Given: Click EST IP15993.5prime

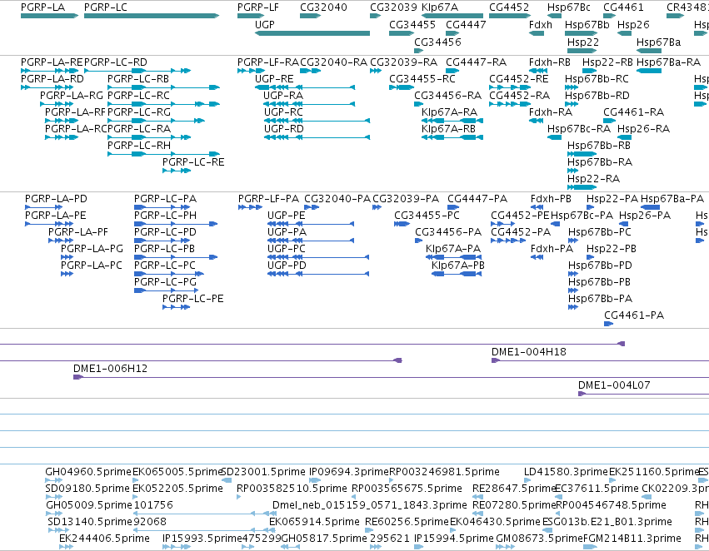Looking at the screenshot, I should pos(177,547).
